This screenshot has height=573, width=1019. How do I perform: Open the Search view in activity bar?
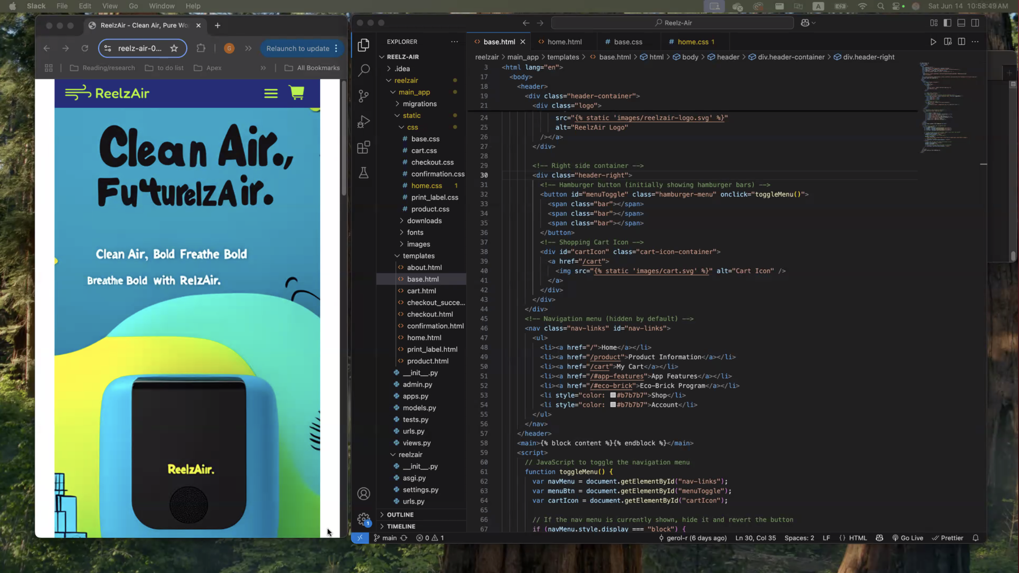[x=363, y=70]
